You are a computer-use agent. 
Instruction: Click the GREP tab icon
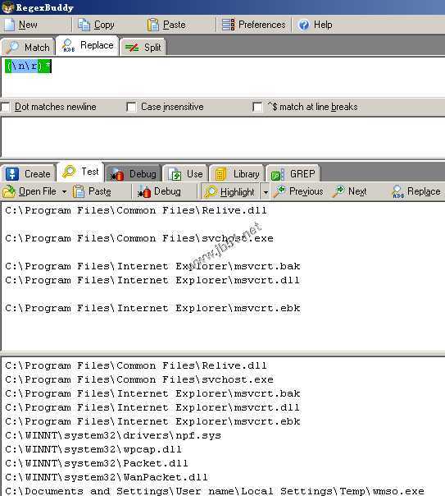coord(278,174)
